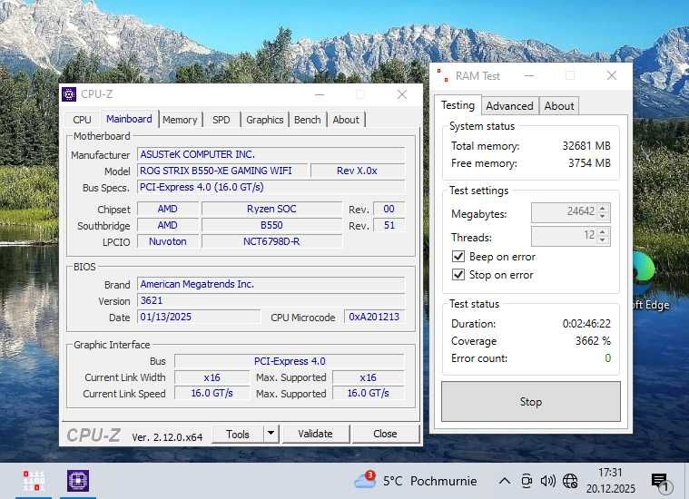Stop the running RAM test

(530, 402)
